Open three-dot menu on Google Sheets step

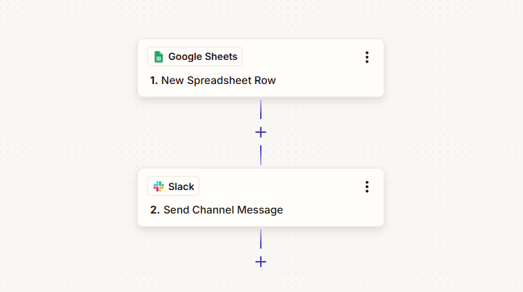pyautogui.click(x=367, y=57)
